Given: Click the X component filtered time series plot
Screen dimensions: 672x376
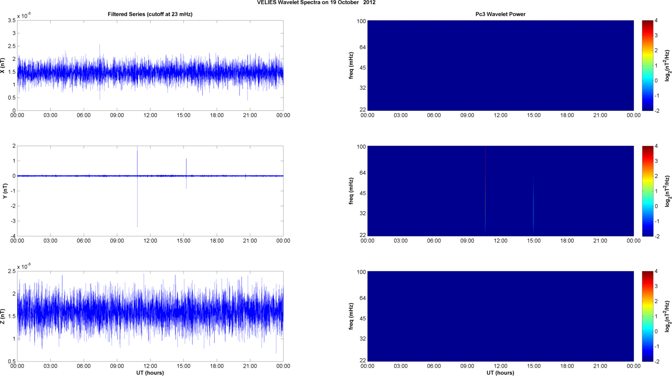Looking at the screenshot, I should tap(150, 65).
